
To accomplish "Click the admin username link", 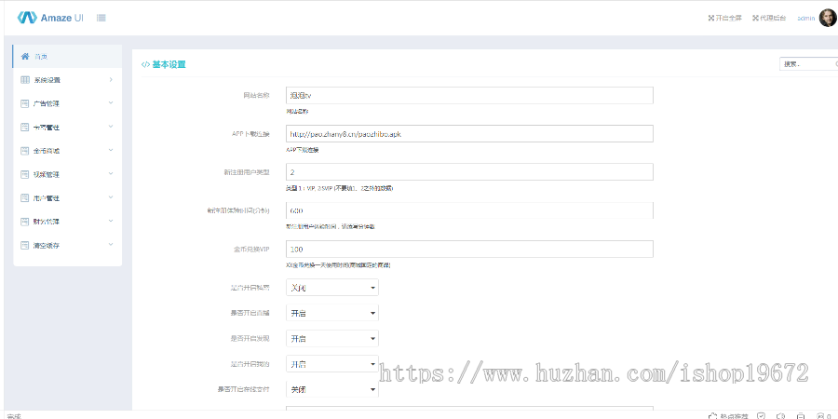I will pos(806,19).
